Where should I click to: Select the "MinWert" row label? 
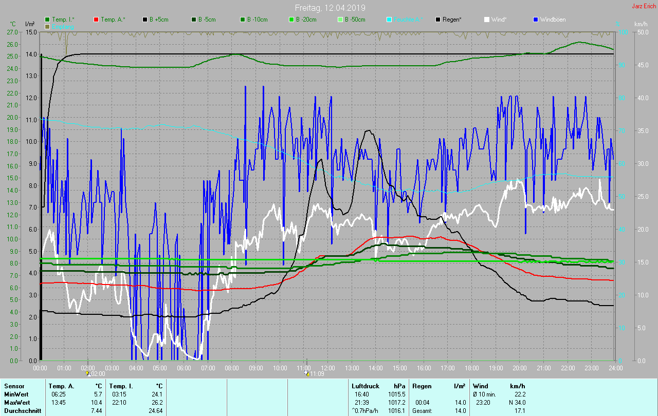(x=15, y=394)
